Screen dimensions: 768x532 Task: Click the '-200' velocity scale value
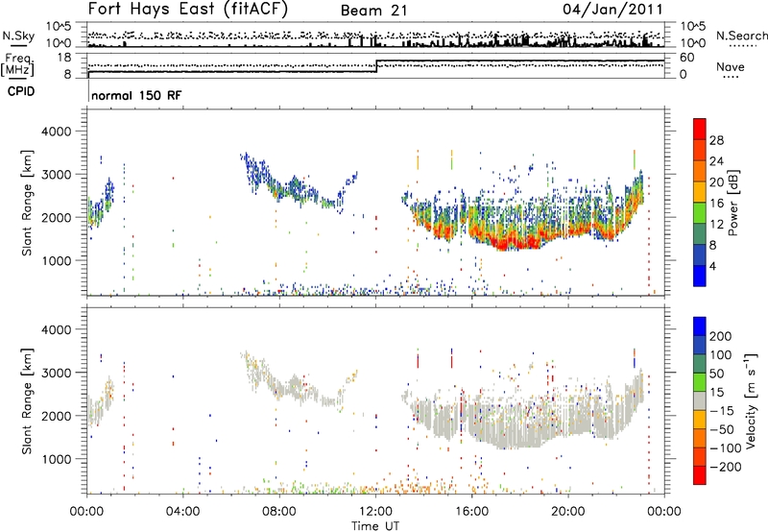(726, 467)
